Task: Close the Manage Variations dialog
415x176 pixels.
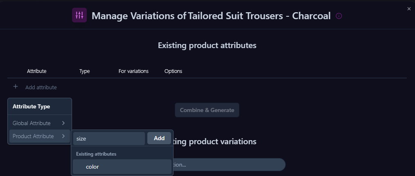Action: pos(409,9)
